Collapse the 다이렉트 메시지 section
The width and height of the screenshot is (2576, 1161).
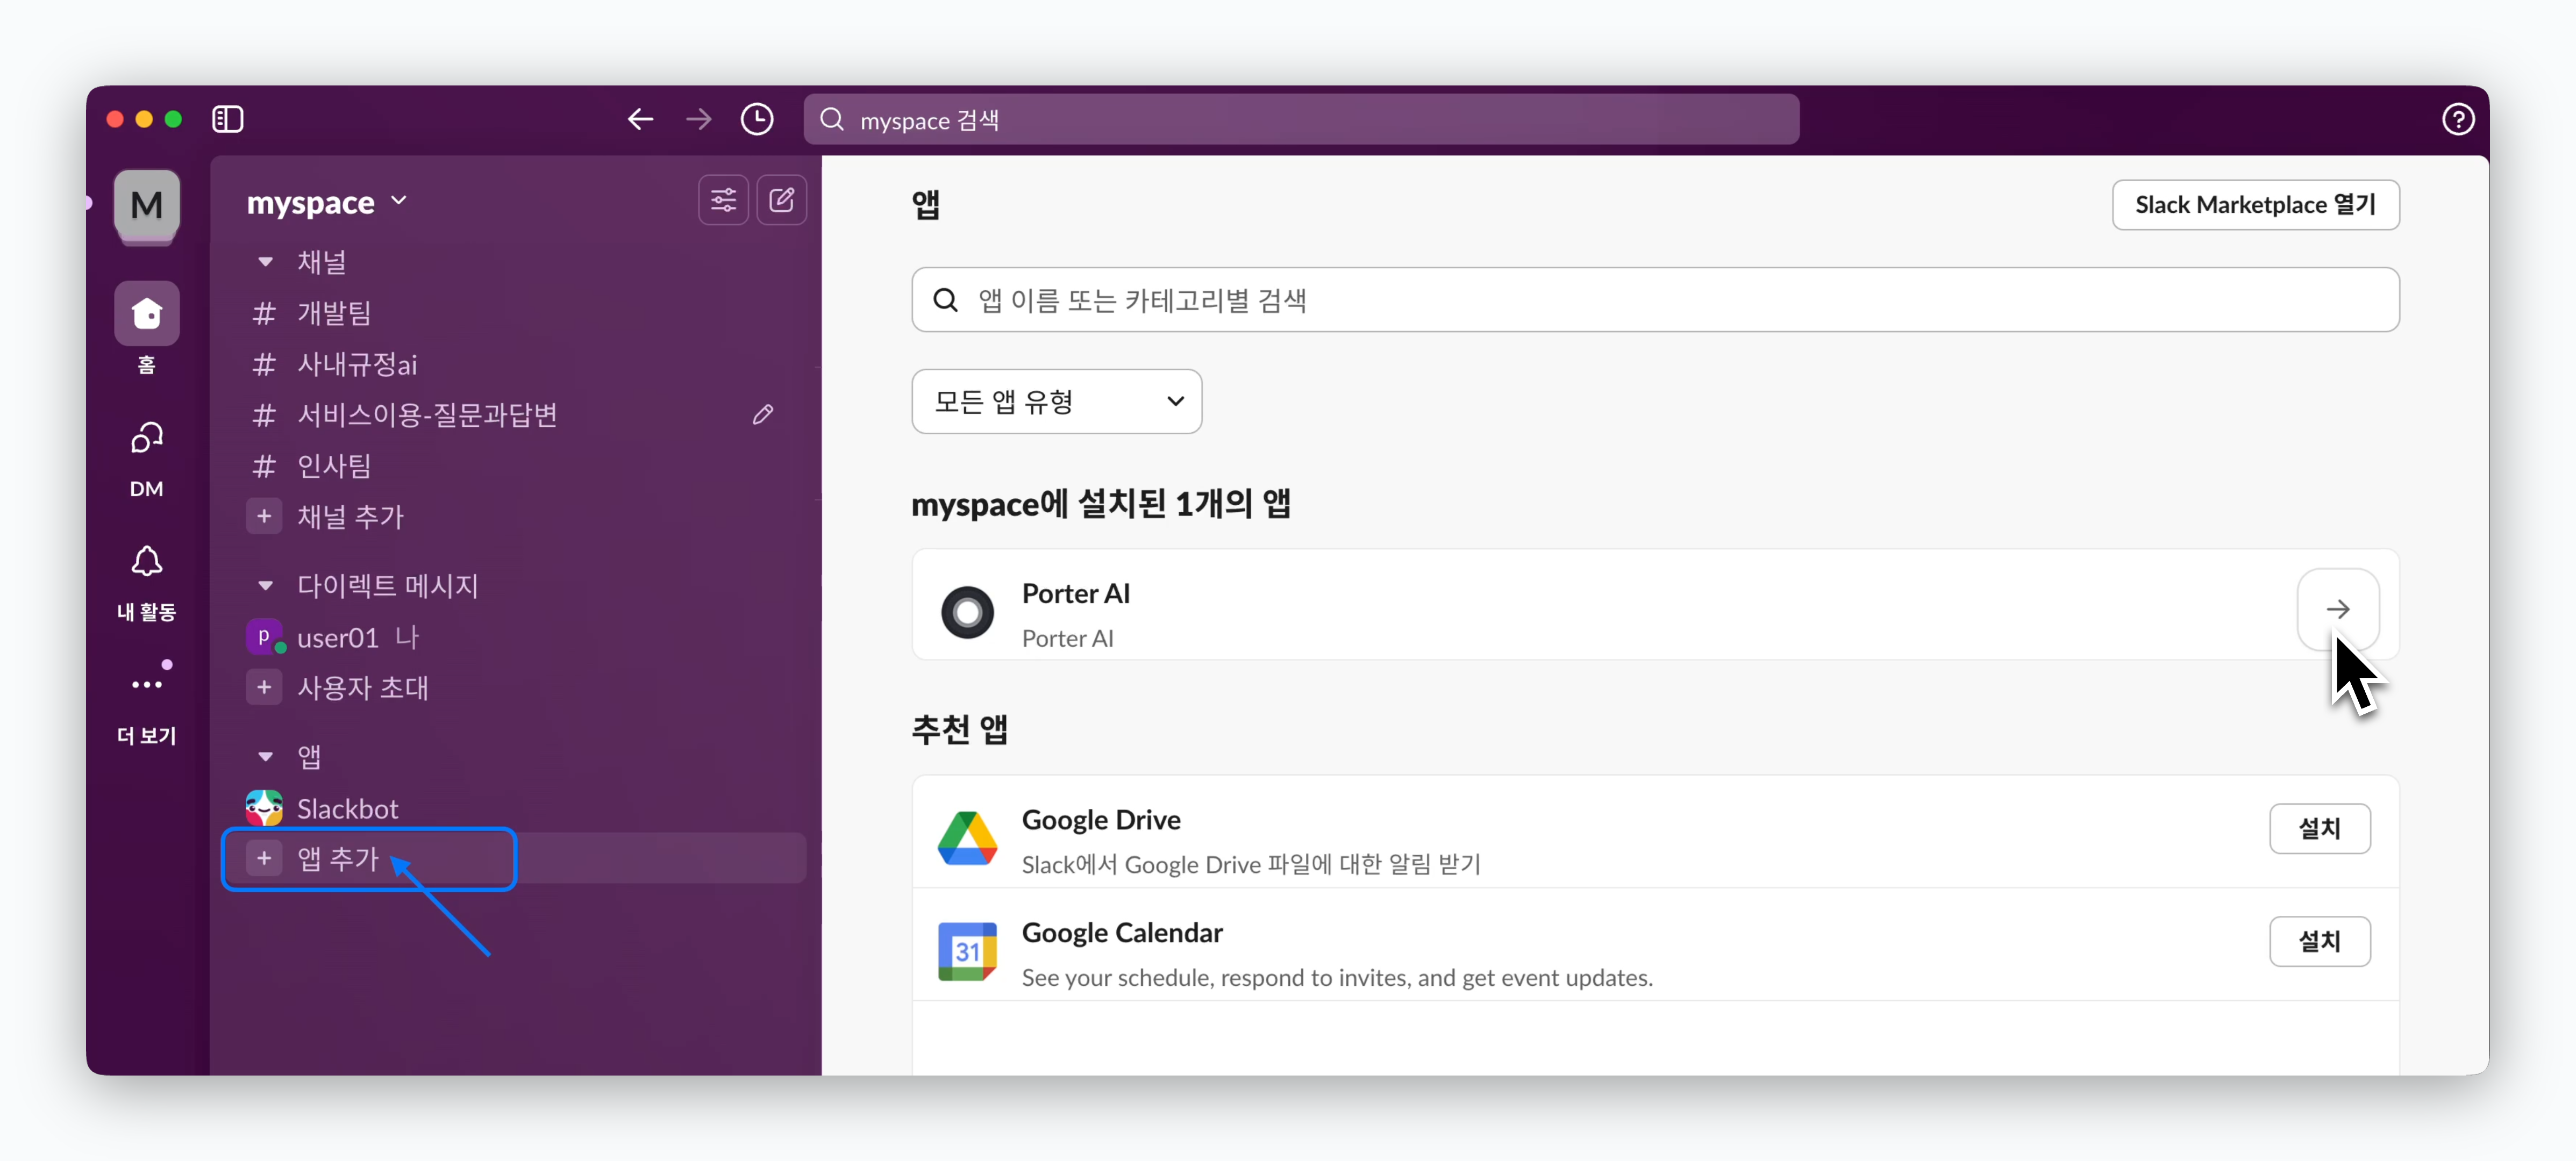[265, 585]
